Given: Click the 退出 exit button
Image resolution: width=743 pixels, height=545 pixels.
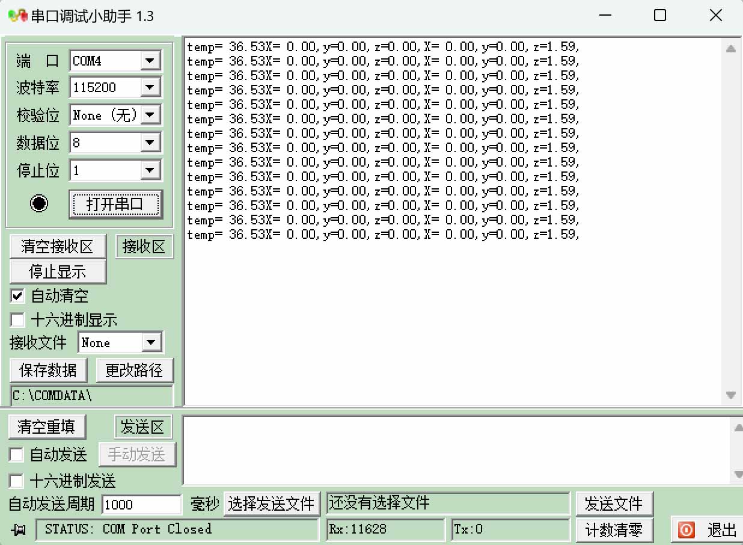Looking at the screenshot, I should point(706,530).
